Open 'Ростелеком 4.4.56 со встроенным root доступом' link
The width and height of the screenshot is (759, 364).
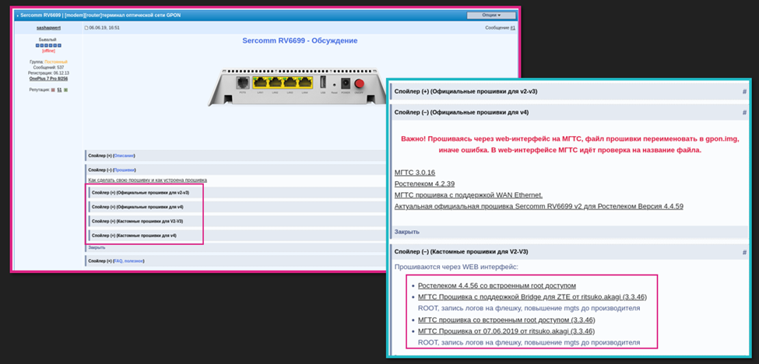tap(497, 285)
